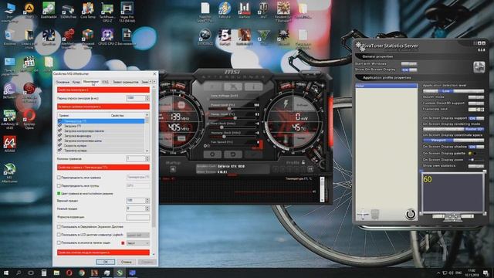Screen dimensions: 494x278
Task: Click the stepper arrows for 'Колонок графиков'
Action: pyautogui.click(x=147, y=158)
